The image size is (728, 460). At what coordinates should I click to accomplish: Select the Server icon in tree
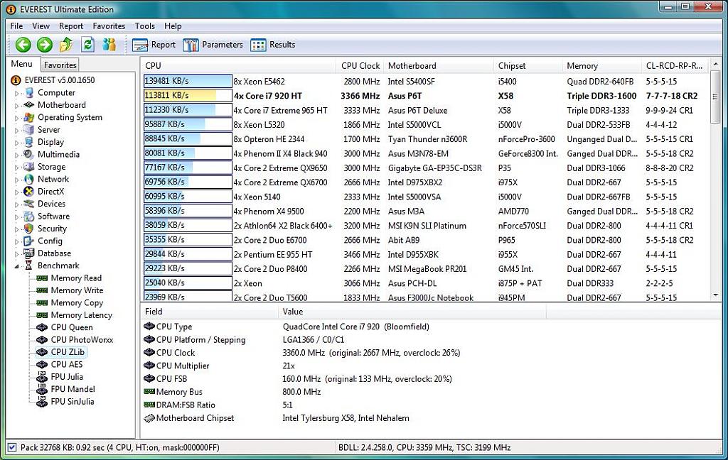pyautogui.click(x=28, y=129)
